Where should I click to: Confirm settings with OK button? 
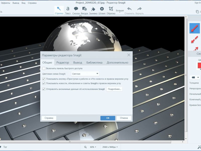[x=108, y=118]
